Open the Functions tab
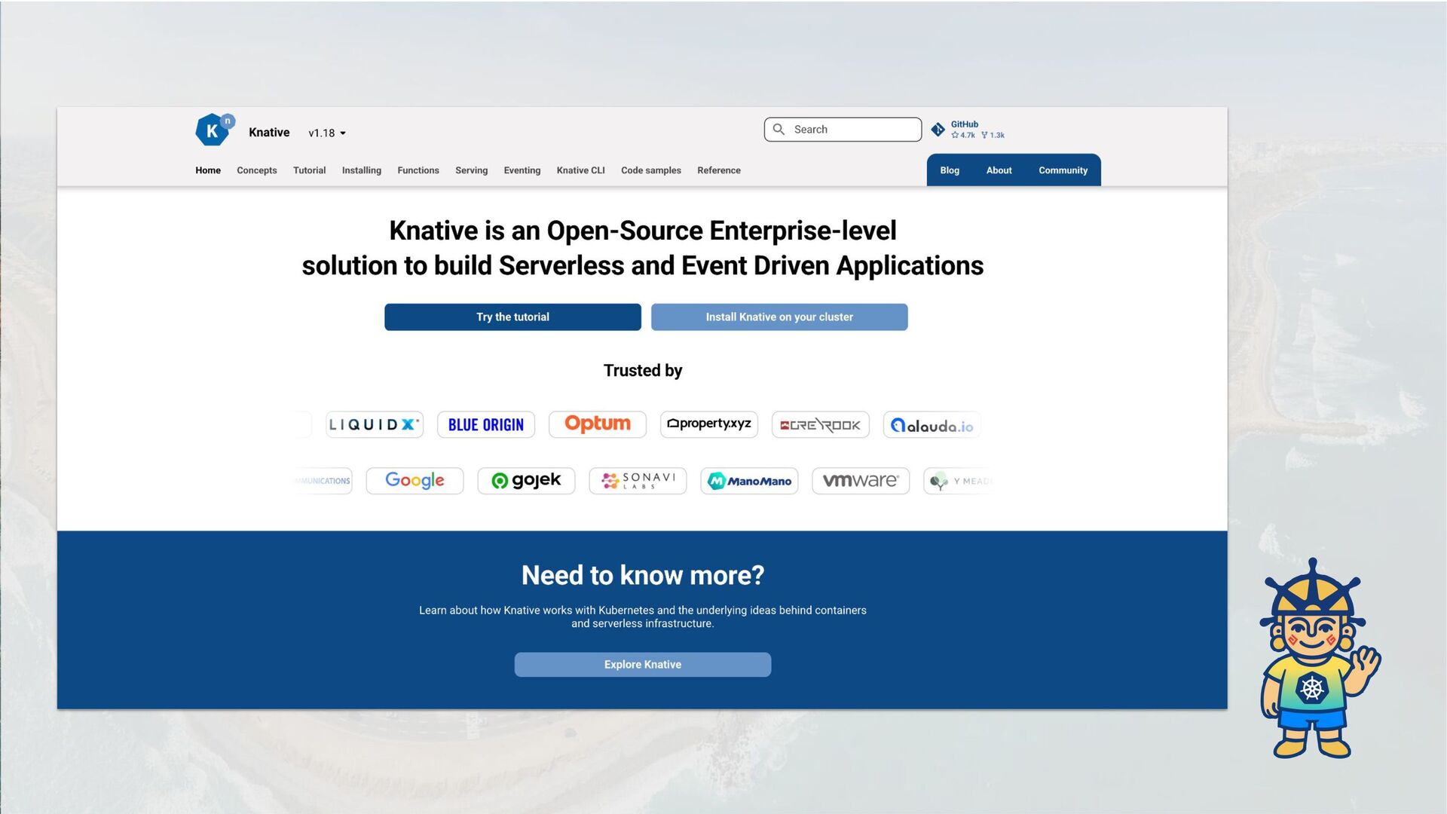Screen dimensions: 1447x814 pyautogui.click(x=418, y=170)
